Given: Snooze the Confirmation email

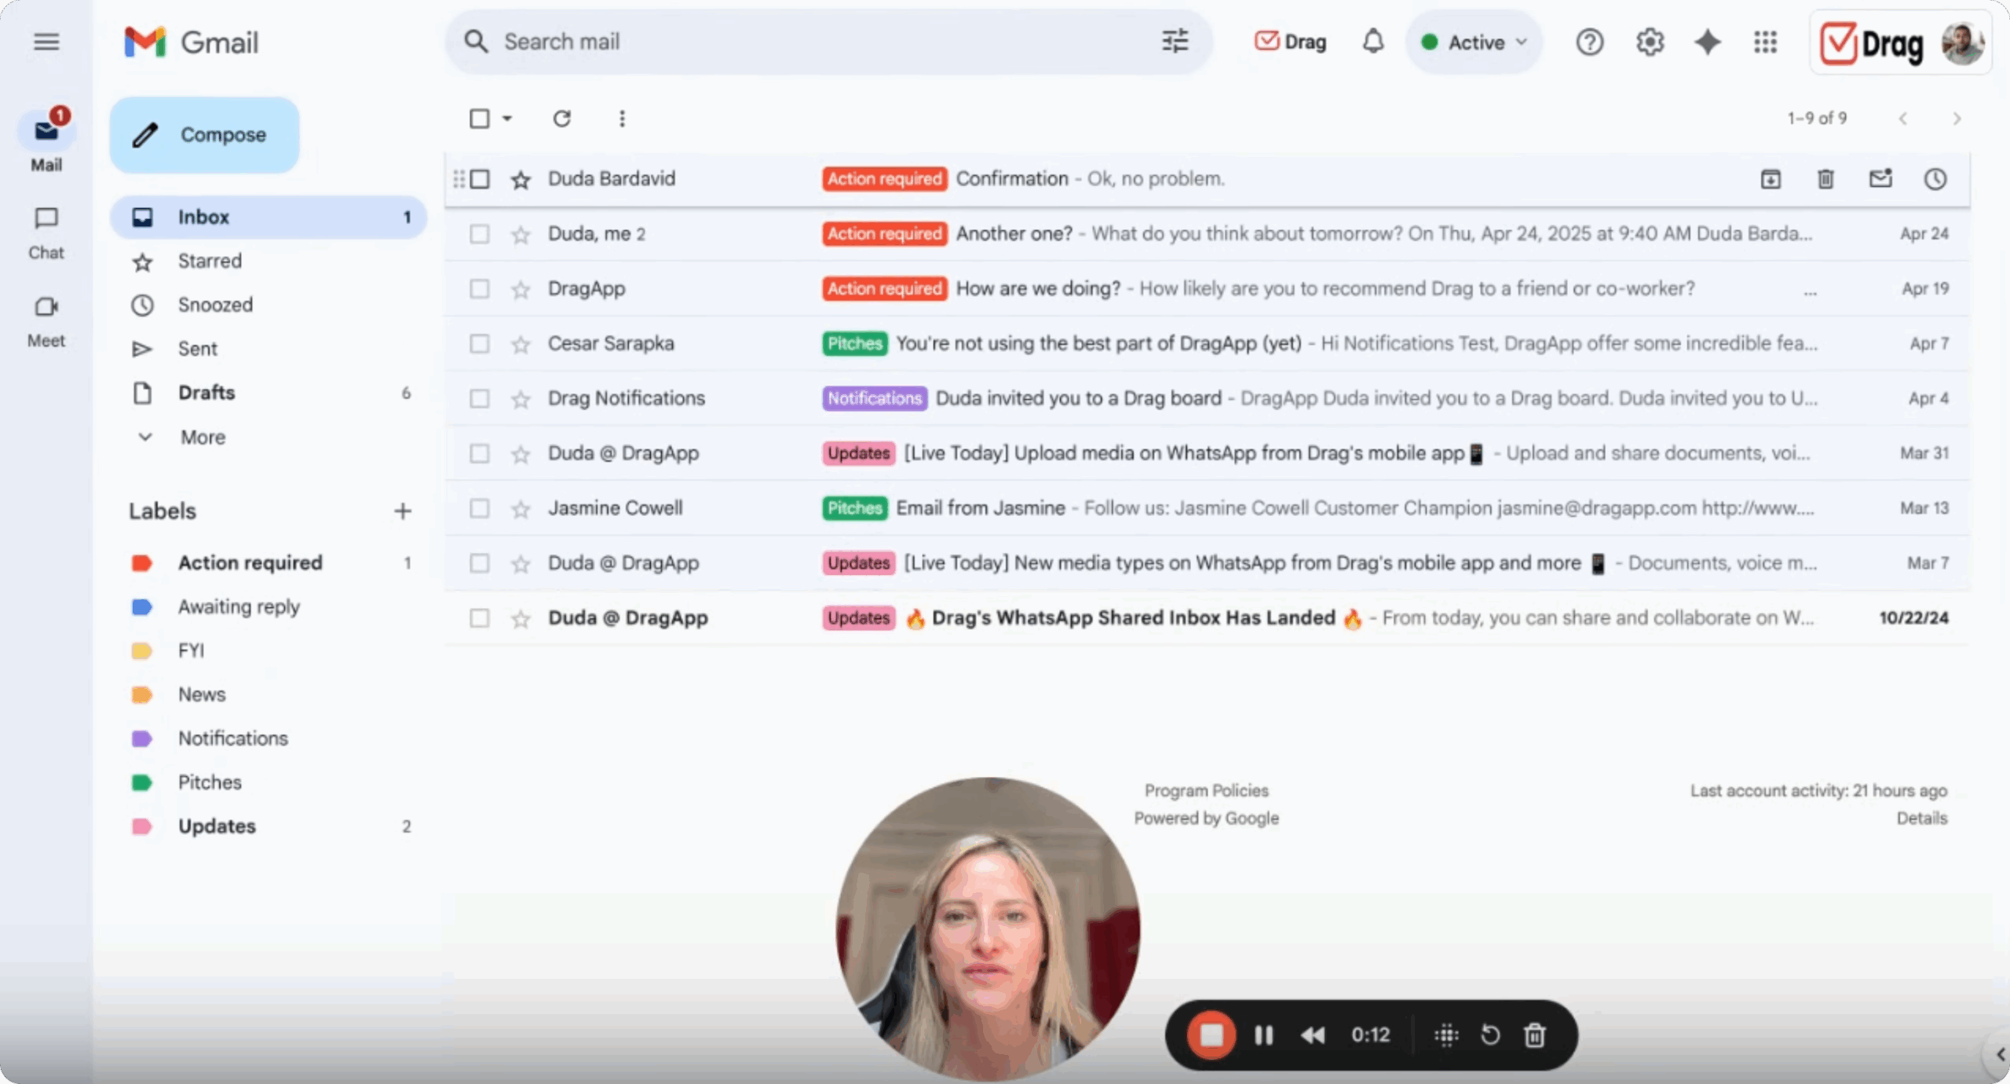Looking at the screenshot, I should click(x=1935, y=179).
